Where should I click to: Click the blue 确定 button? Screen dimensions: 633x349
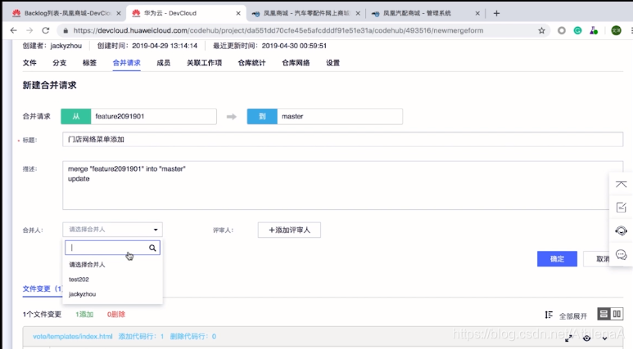tap(557, 259)
